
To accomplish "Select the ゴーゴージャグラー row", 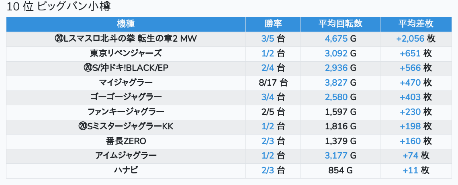I will click(x=126, y=97).
